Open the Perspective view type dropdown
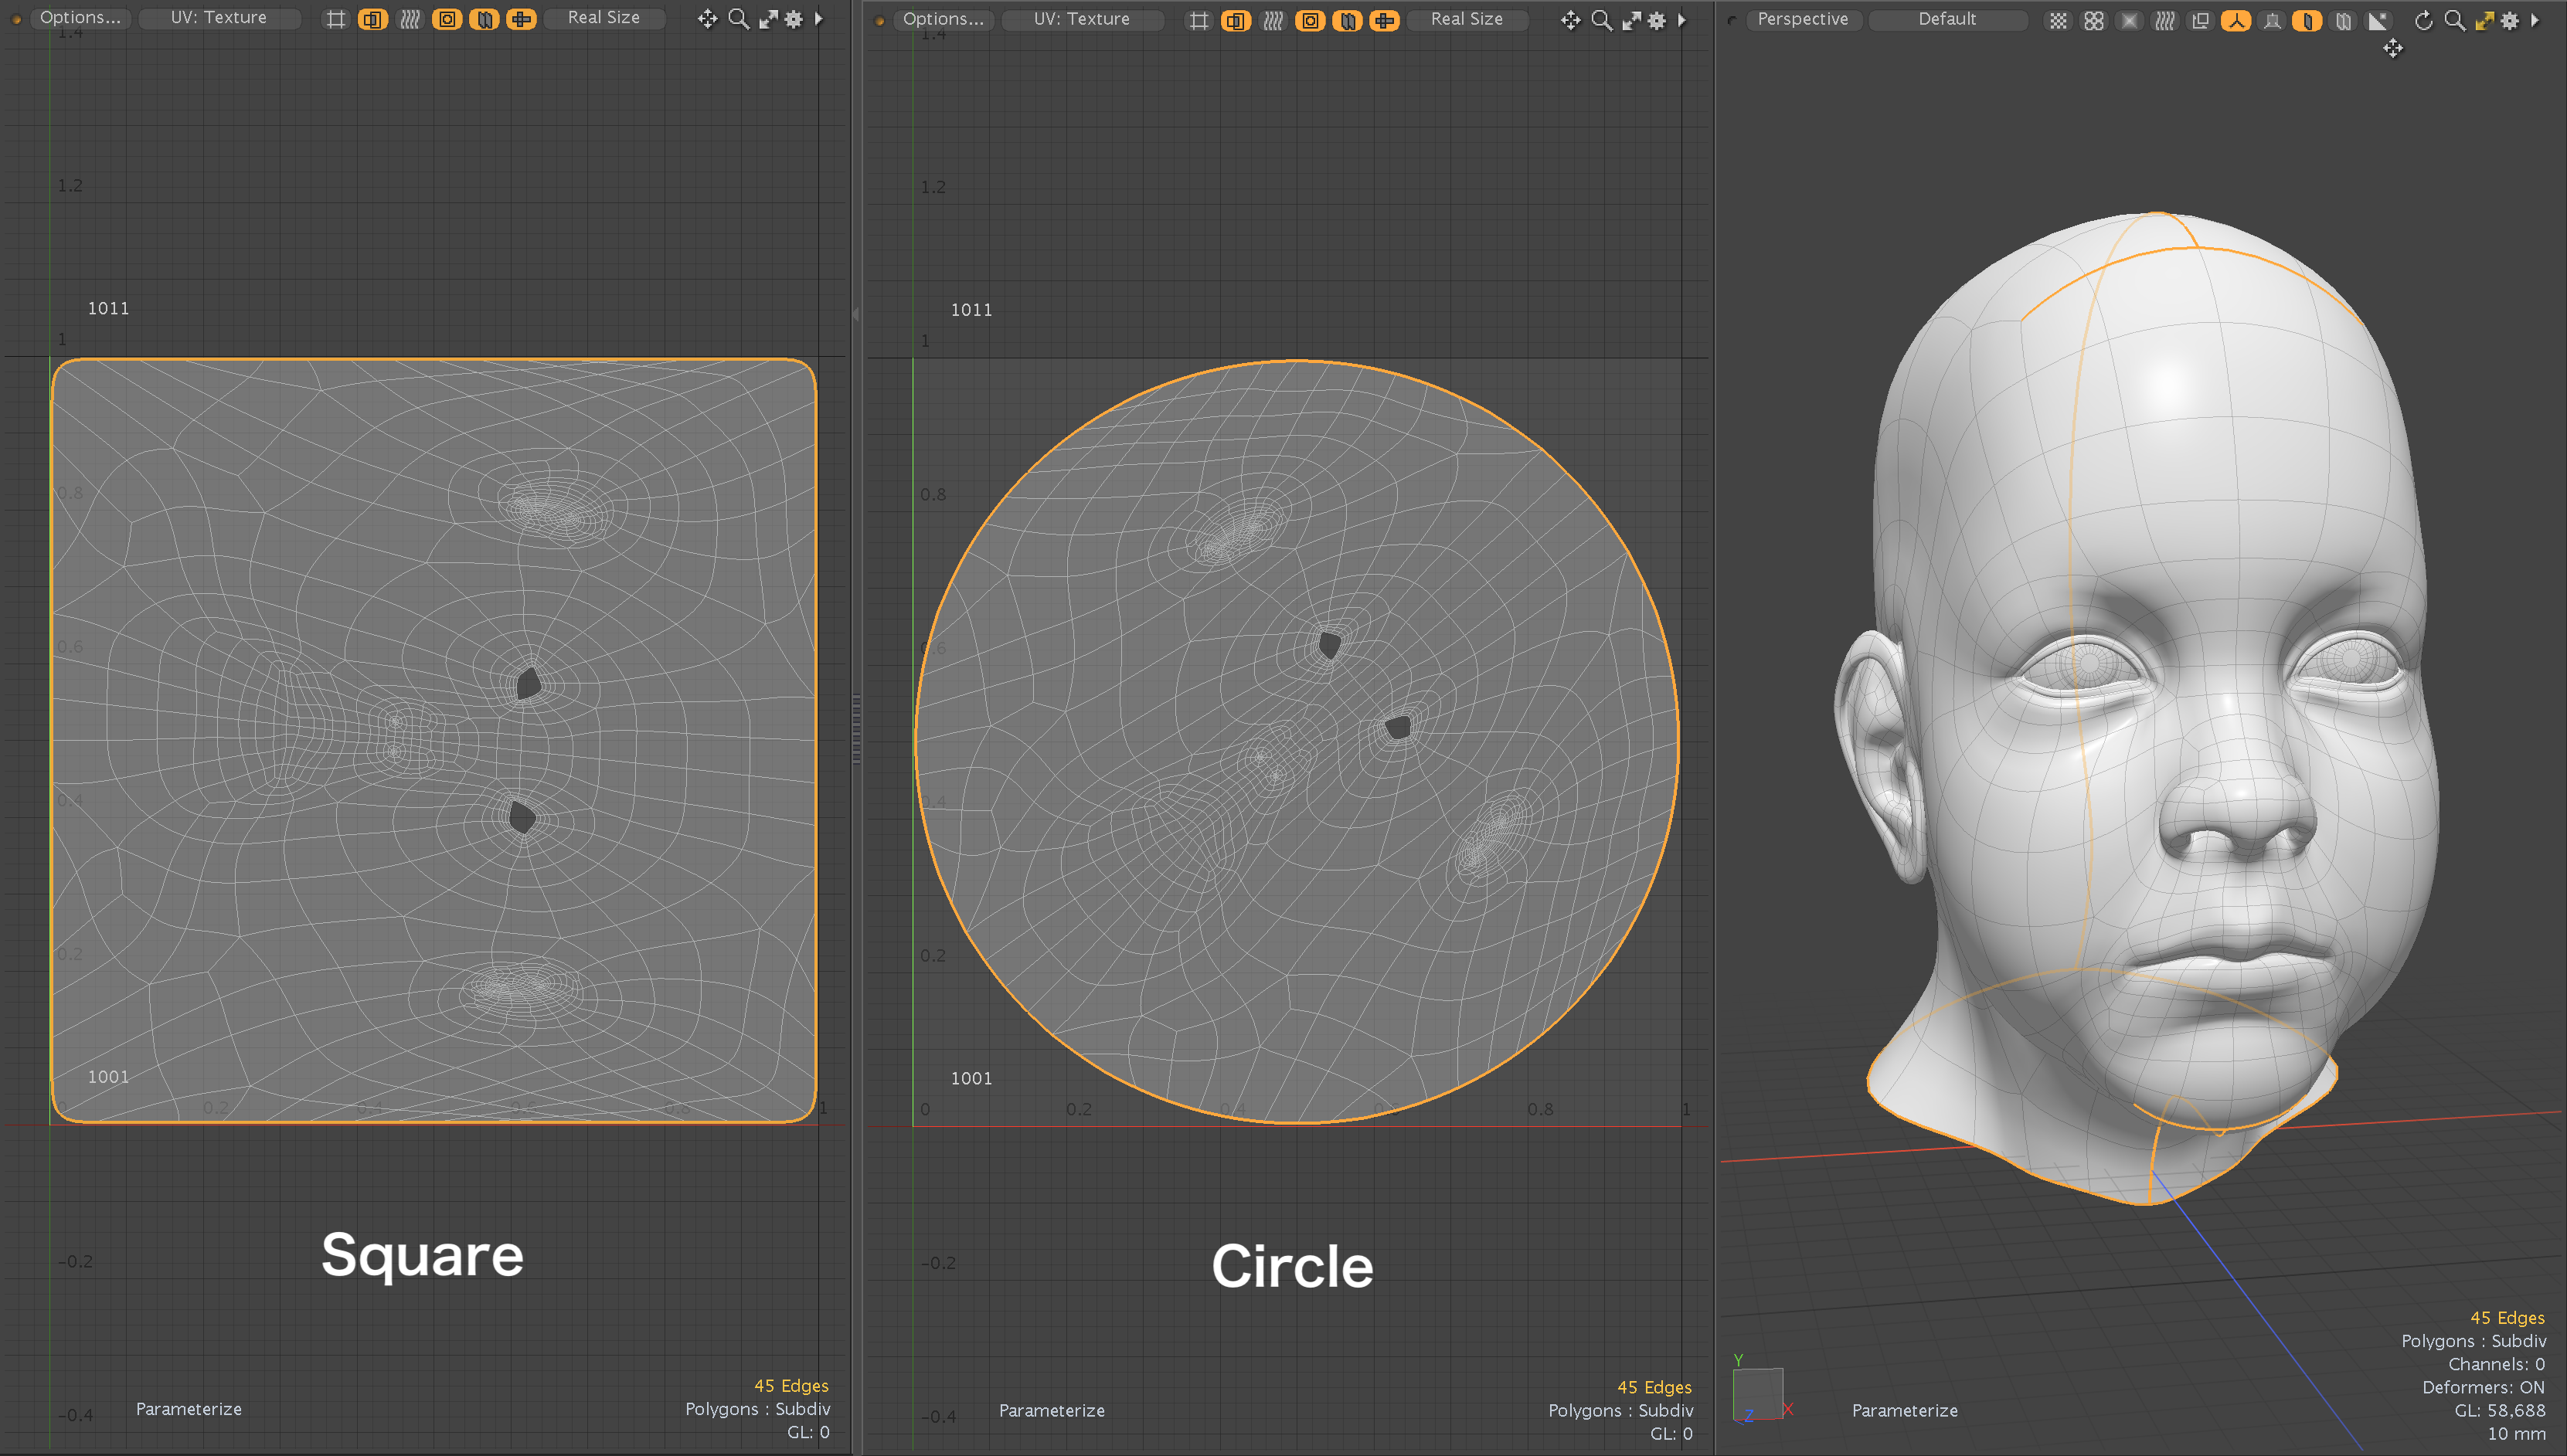2567x1456 pixels. click(1803, 19)
